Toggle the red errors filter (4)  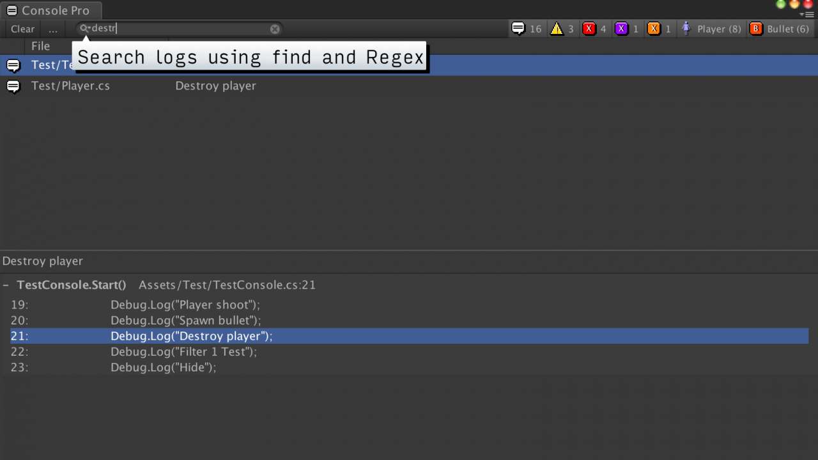pyautogui.click(x=595, y=29)
